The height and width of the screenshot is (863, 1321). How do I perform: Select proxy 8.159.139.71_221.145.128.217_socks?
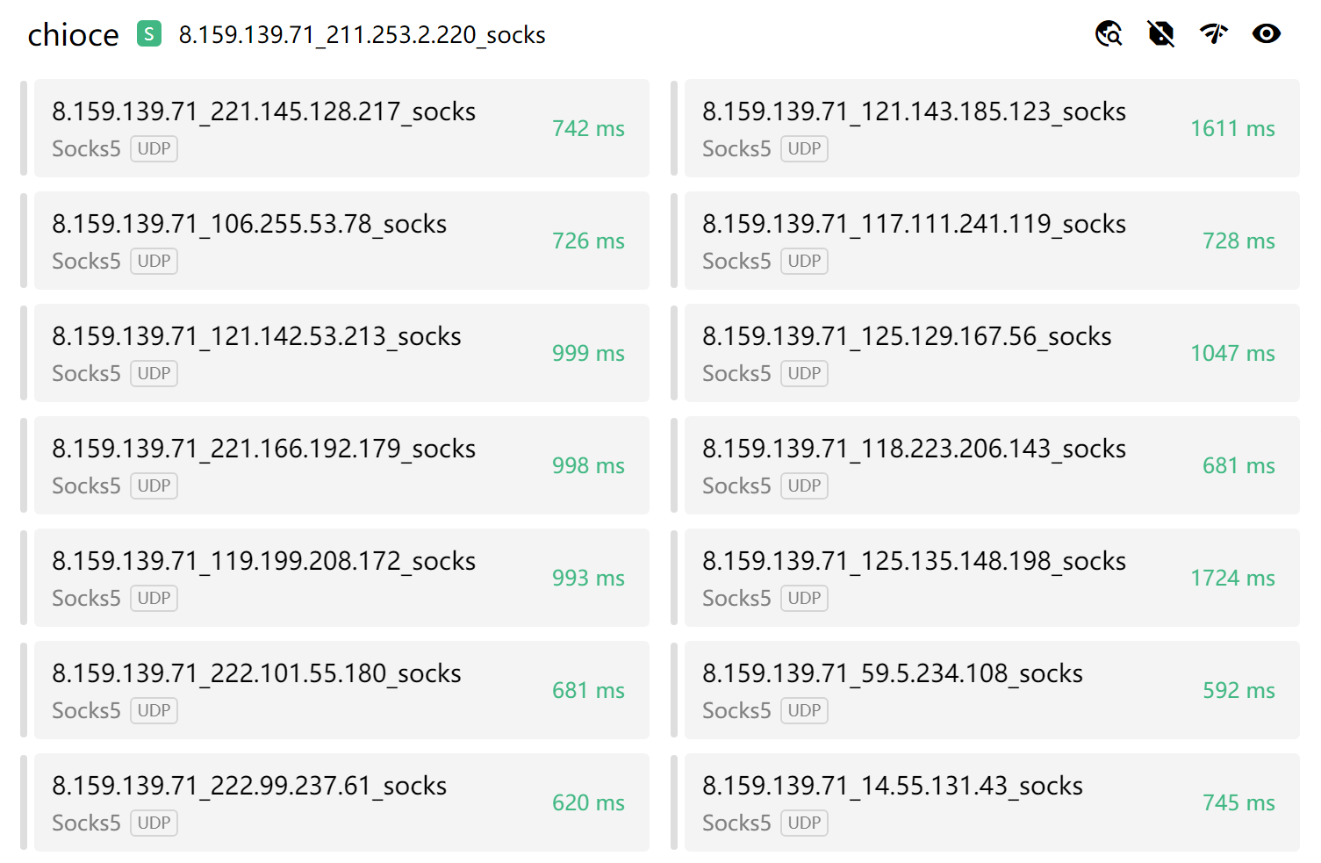[263, 112]
